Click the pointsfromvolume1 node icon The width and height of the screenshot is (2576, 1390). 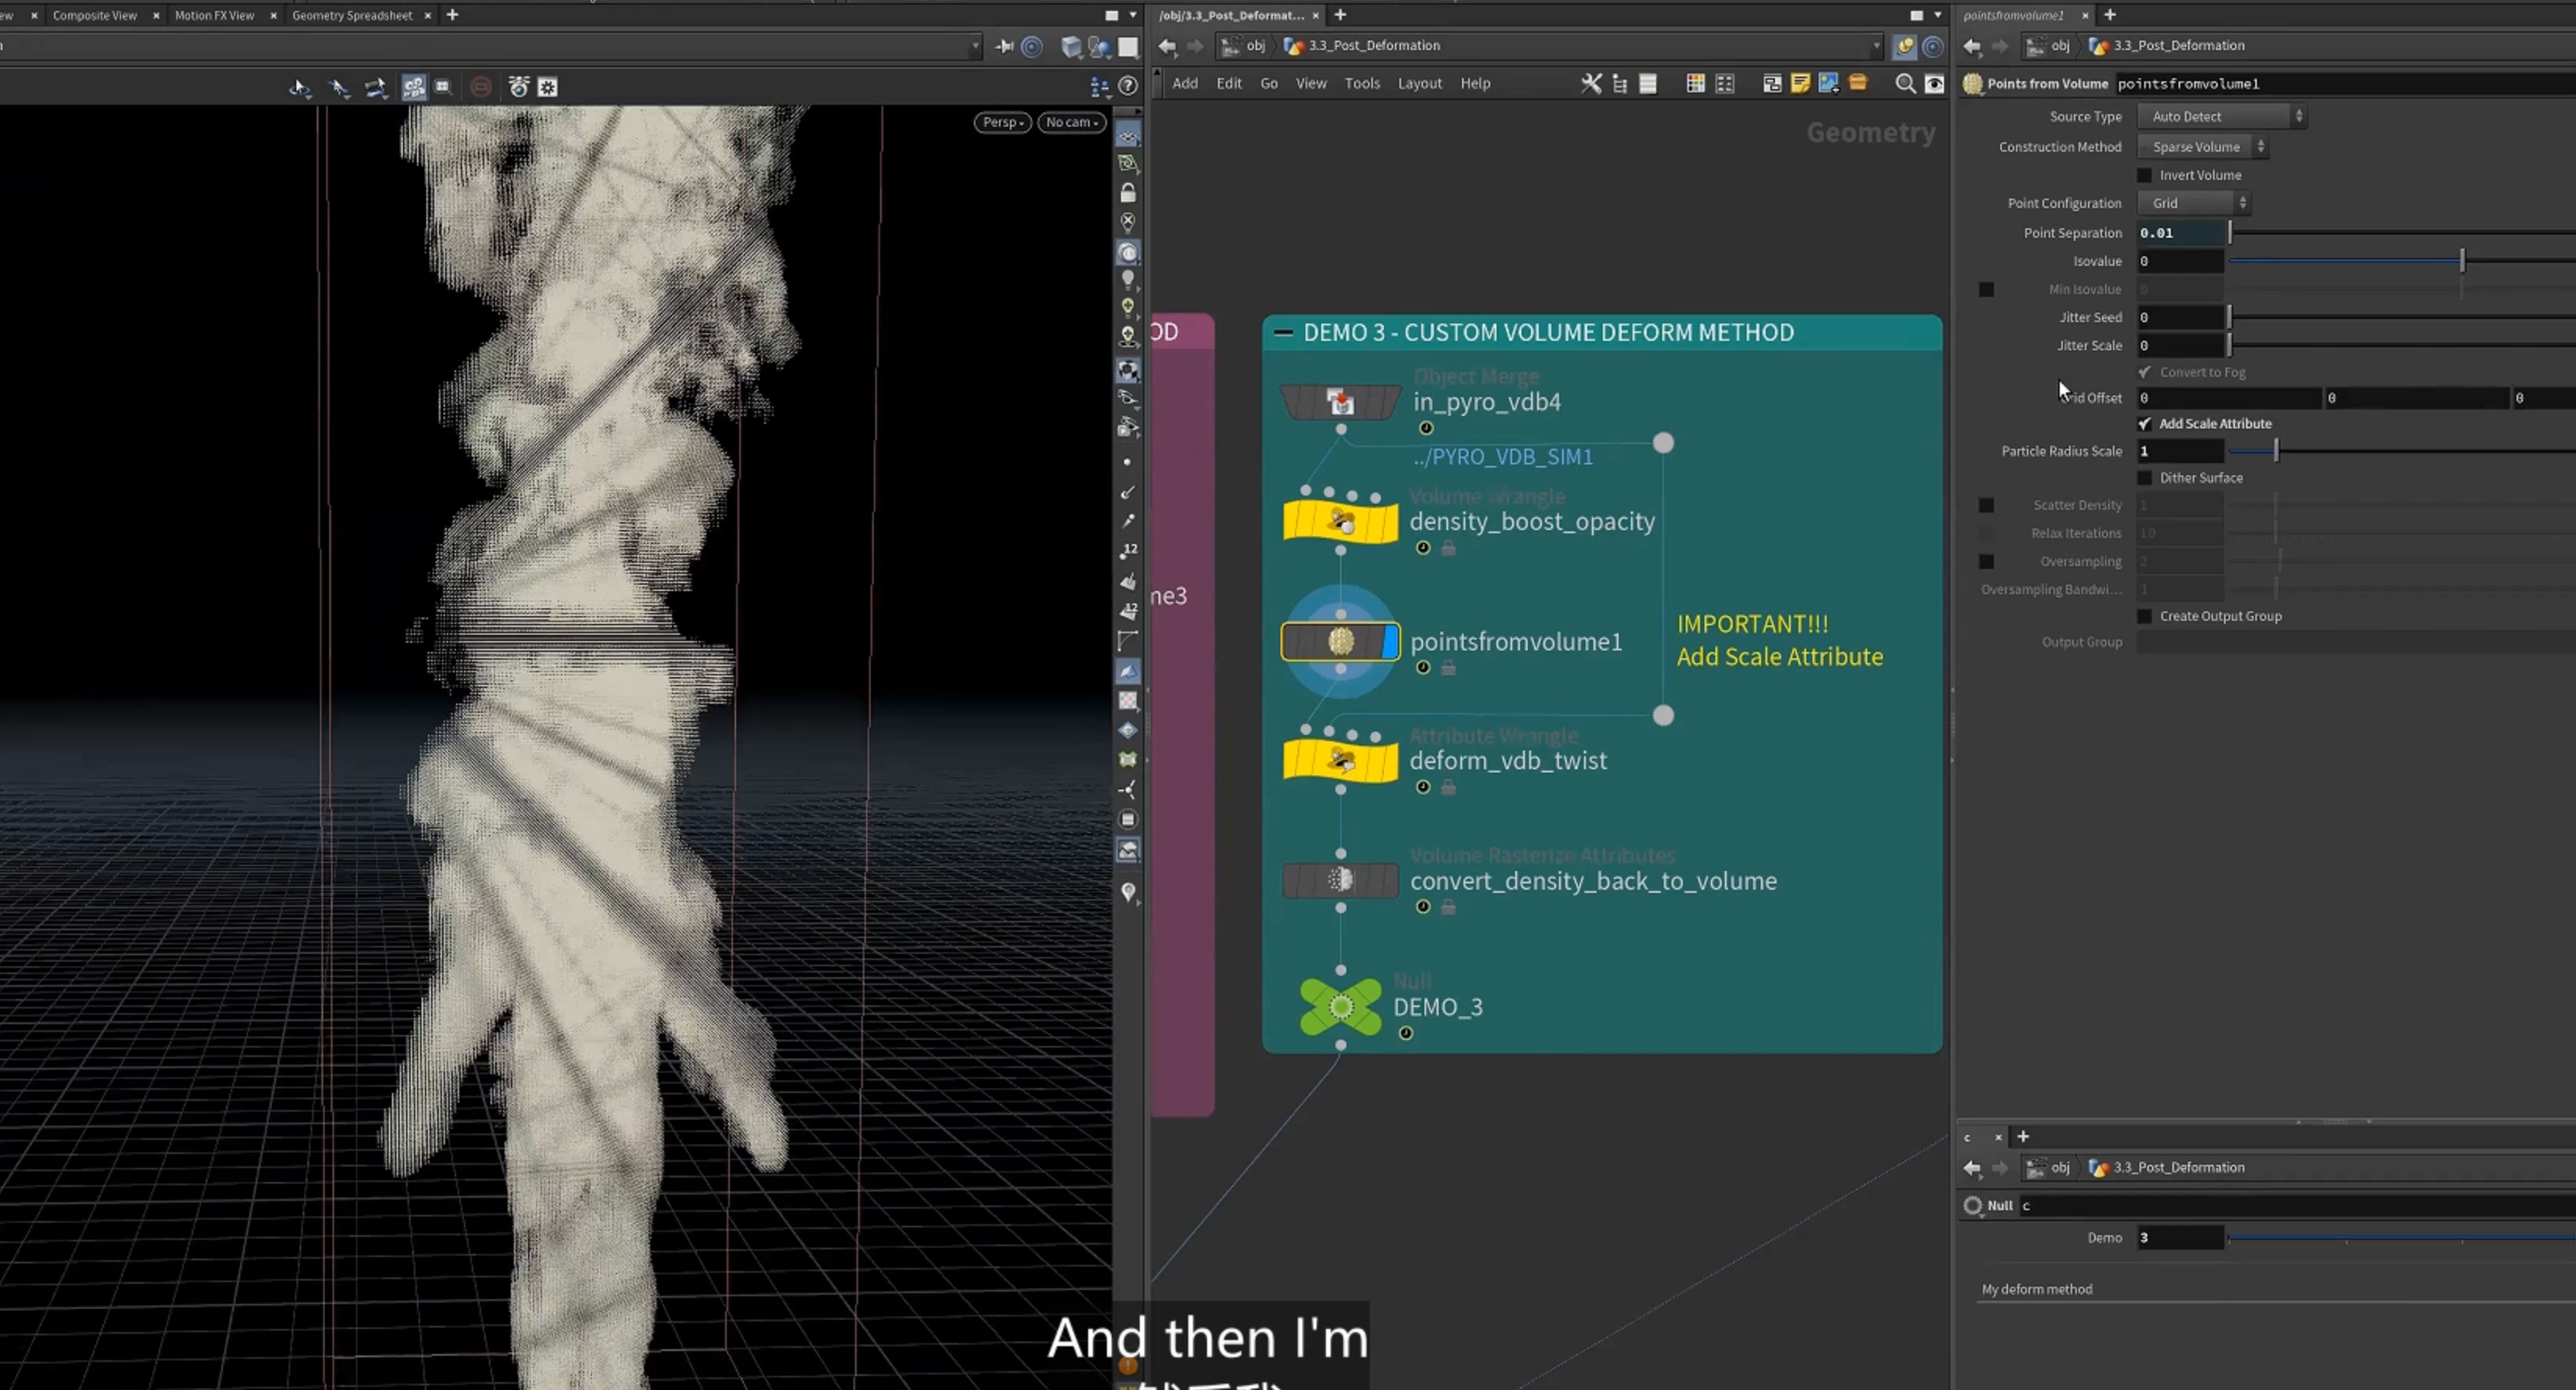1340,642
